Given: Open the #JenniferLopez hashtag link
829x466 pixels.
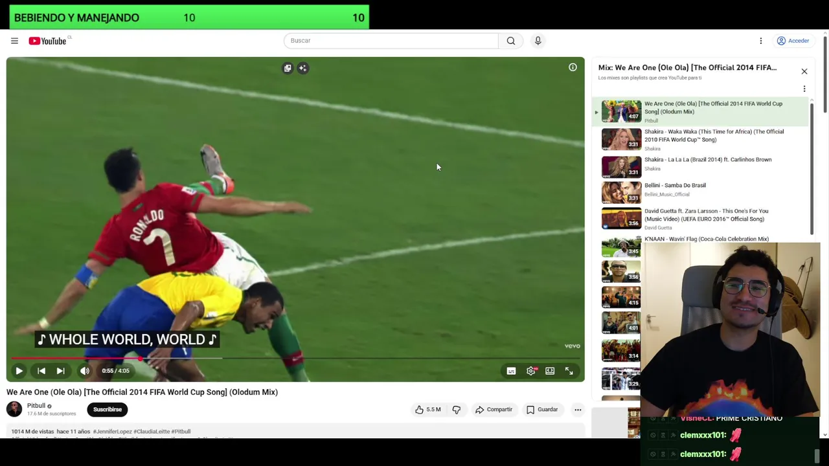Looking at the screenshot, I should pyautogui.click(x=112, y=432).
